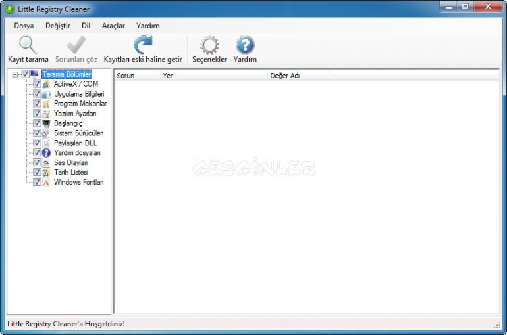Select Paylaşılan DLL label
This screenshot has height=335, width=507.
(75, 143)
